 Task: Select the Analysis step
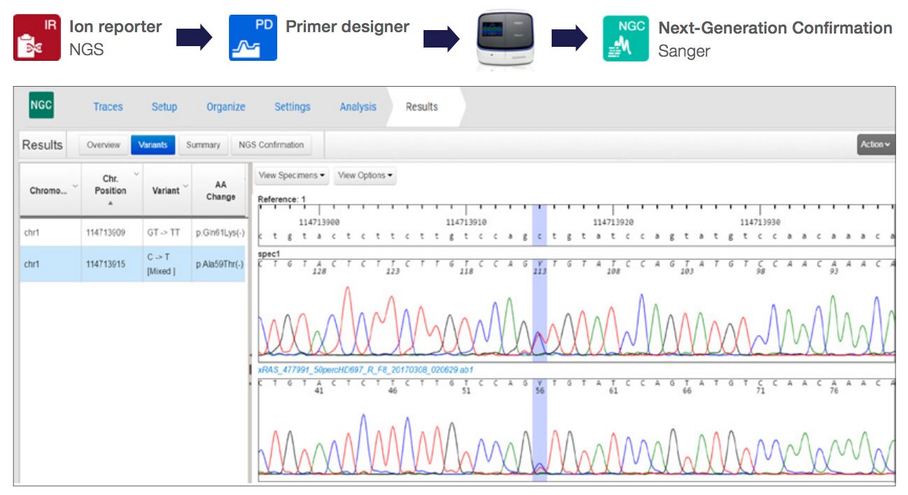tap(358, 107)
